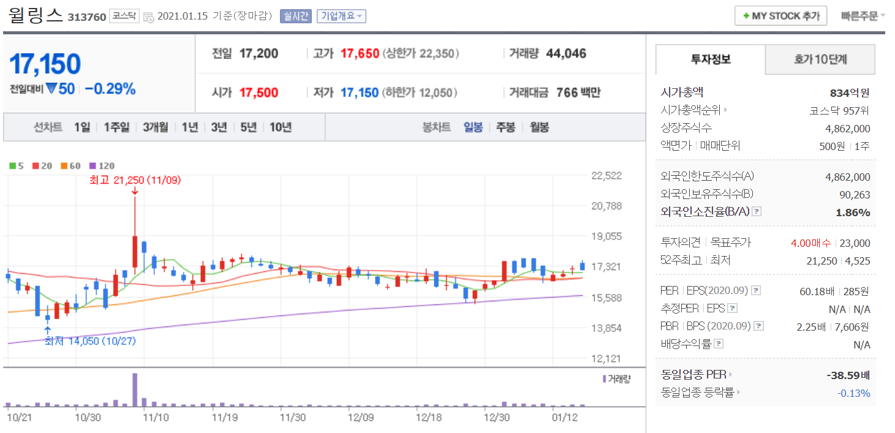Click help icon next to 추정PER EPS
Screen dimensions: 895x433
(x=731, y=309)
